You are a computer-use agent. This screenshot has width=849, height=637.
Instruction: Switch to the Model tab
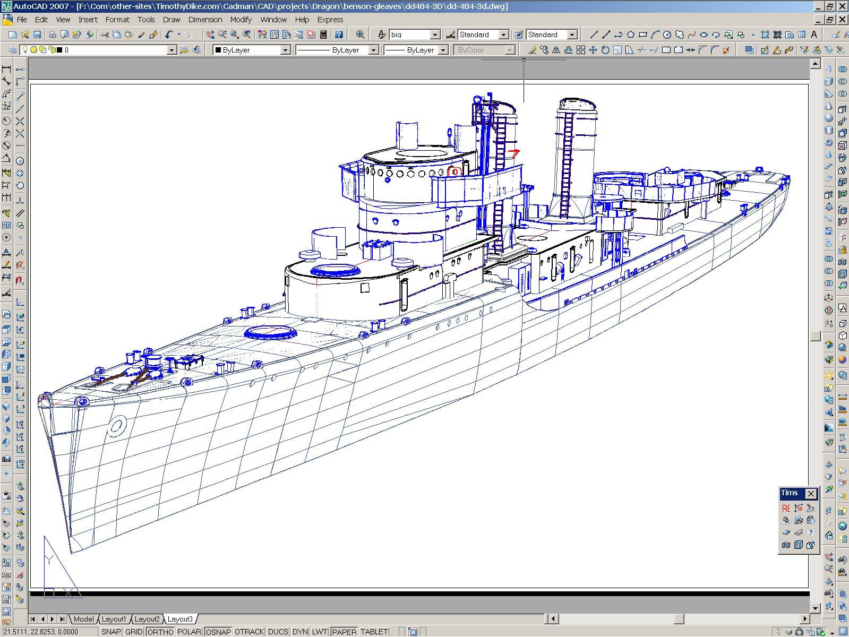click(83, 619)
